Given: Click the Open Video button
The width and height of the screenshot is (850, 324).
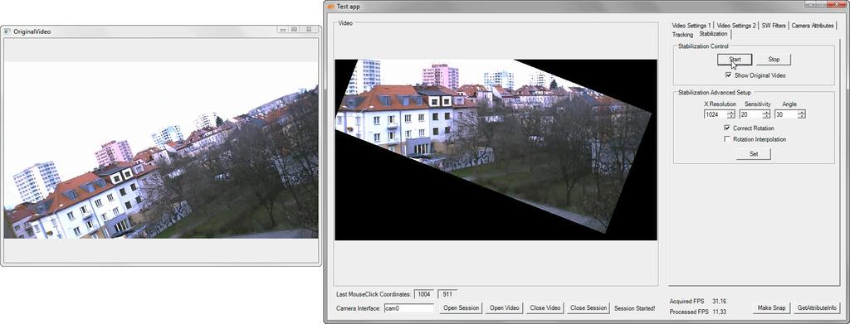Looking at the screenshot, I should click(x=504, y=307).
